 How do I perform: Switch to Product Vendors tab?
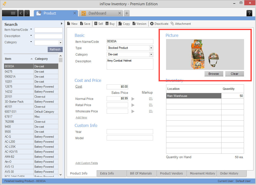(x=171, y=173)
